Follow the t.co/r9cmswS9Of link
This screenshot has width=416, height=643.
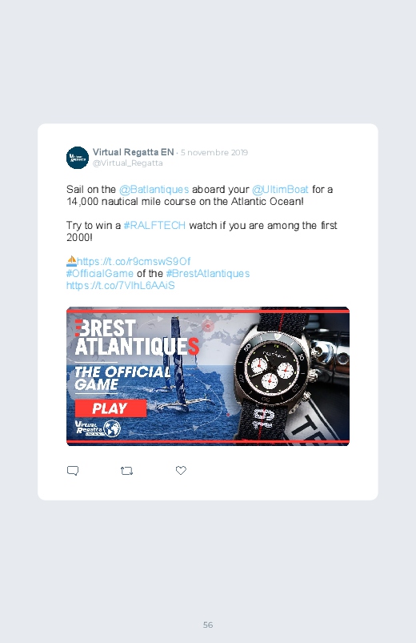[134, 262]
